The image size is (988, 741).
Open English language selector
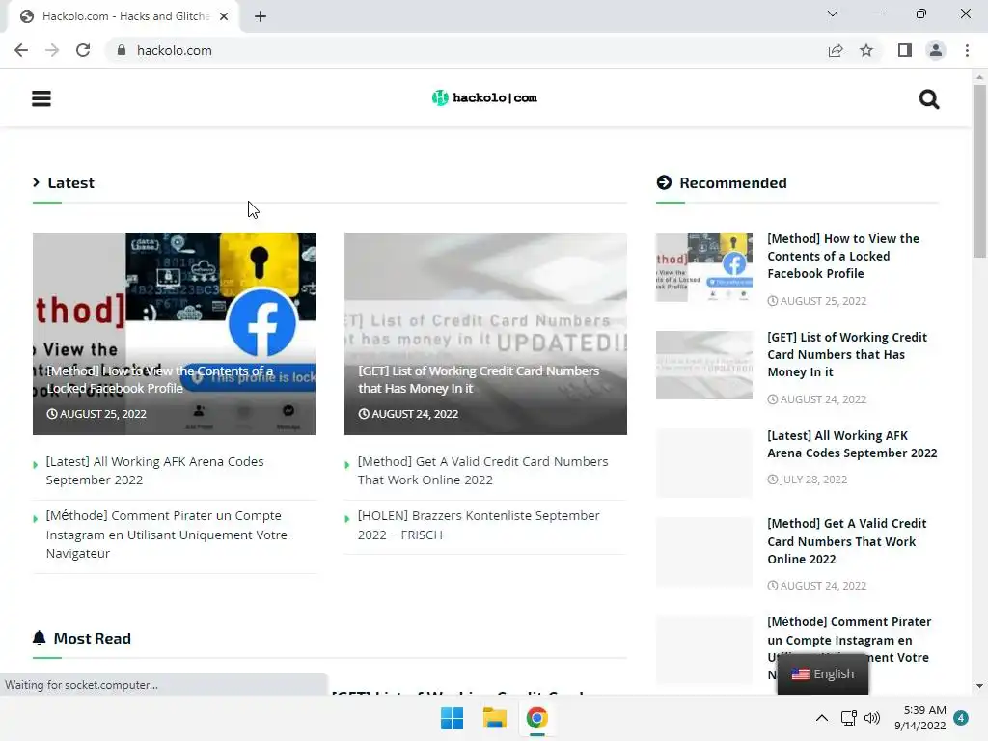[823, 673]
